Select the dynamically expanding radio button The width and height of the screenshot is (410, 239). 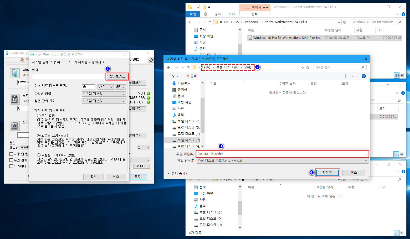coord(39,116)
